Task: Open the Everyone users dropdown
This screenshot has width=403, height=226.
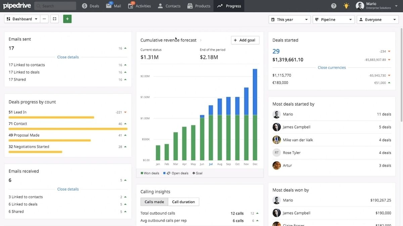Action: click(x=377, y=19)
